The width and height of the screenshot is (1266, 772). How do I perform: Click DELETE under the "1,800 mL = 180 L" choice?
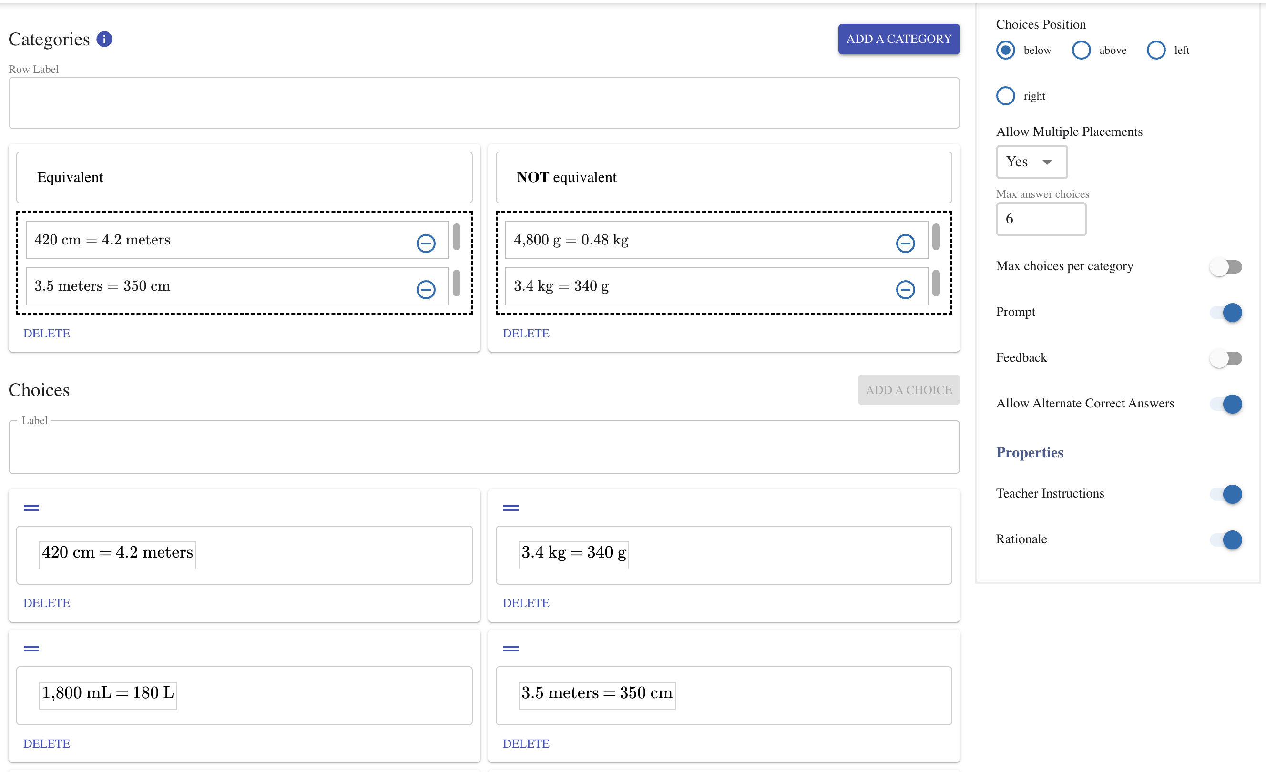click(46, 743)
